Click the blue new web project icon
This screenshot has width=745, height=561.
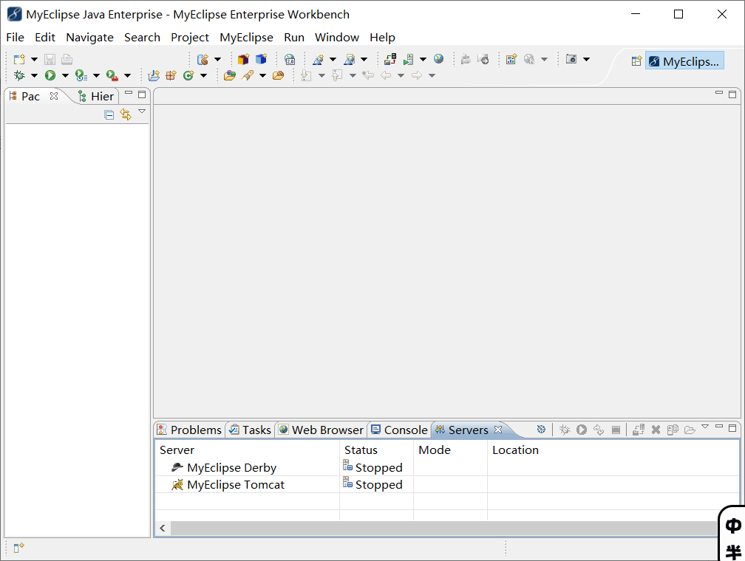click(x=262, y=59)
